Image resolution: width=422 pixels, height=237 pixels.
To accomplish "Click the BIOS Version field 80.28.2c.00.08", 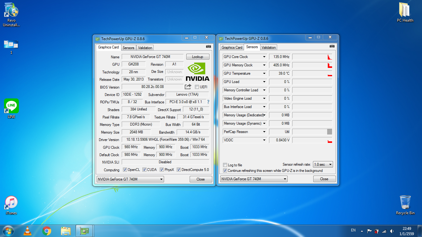I will pyautogui.click(x=153, y=87).
